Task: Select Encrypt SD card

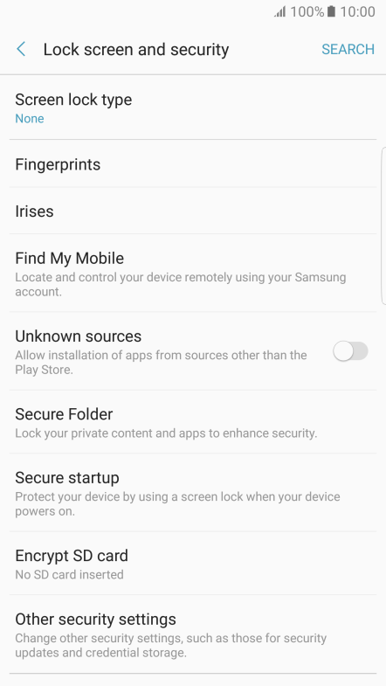Action: tap(193, 564)
